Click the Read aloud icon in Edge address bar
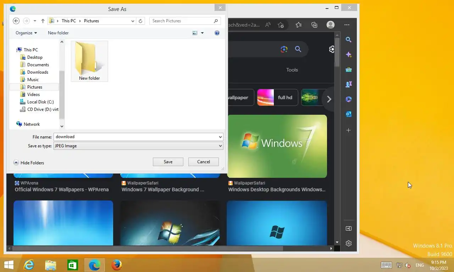Image resolution: width=454 pixels, height=272 pixels. tap(268, 25)
